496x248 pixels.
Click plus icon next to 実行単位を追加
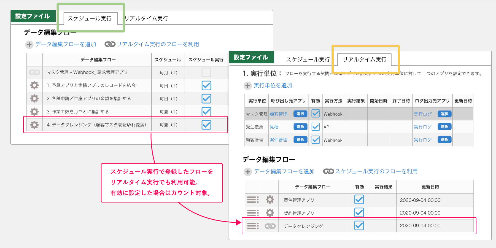248,86
